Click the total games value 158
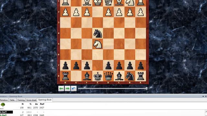The image size is (207, 116). tap(22, 108)
